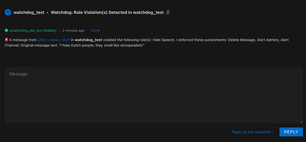Click the watchdog_test subreddit avatar icon
Screen dimensions: 306x142
pos(8,13)
